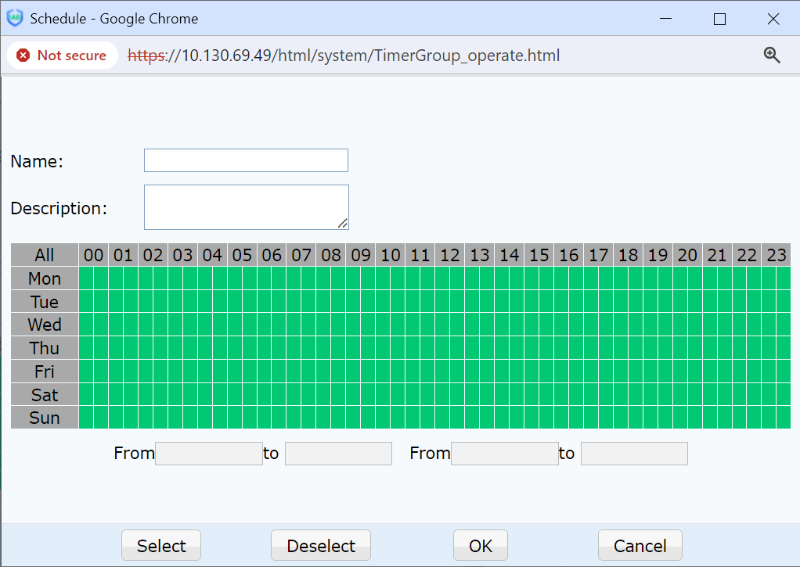Image resolution: width=800 pixels, height=567 pixels.
Task: Select the All header cell in schedule grid
Action: coord(45,255)
